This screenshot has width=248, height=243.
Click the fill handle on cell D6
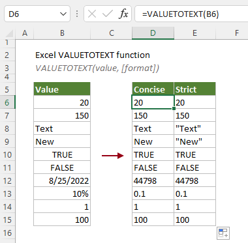coord(174,108)
